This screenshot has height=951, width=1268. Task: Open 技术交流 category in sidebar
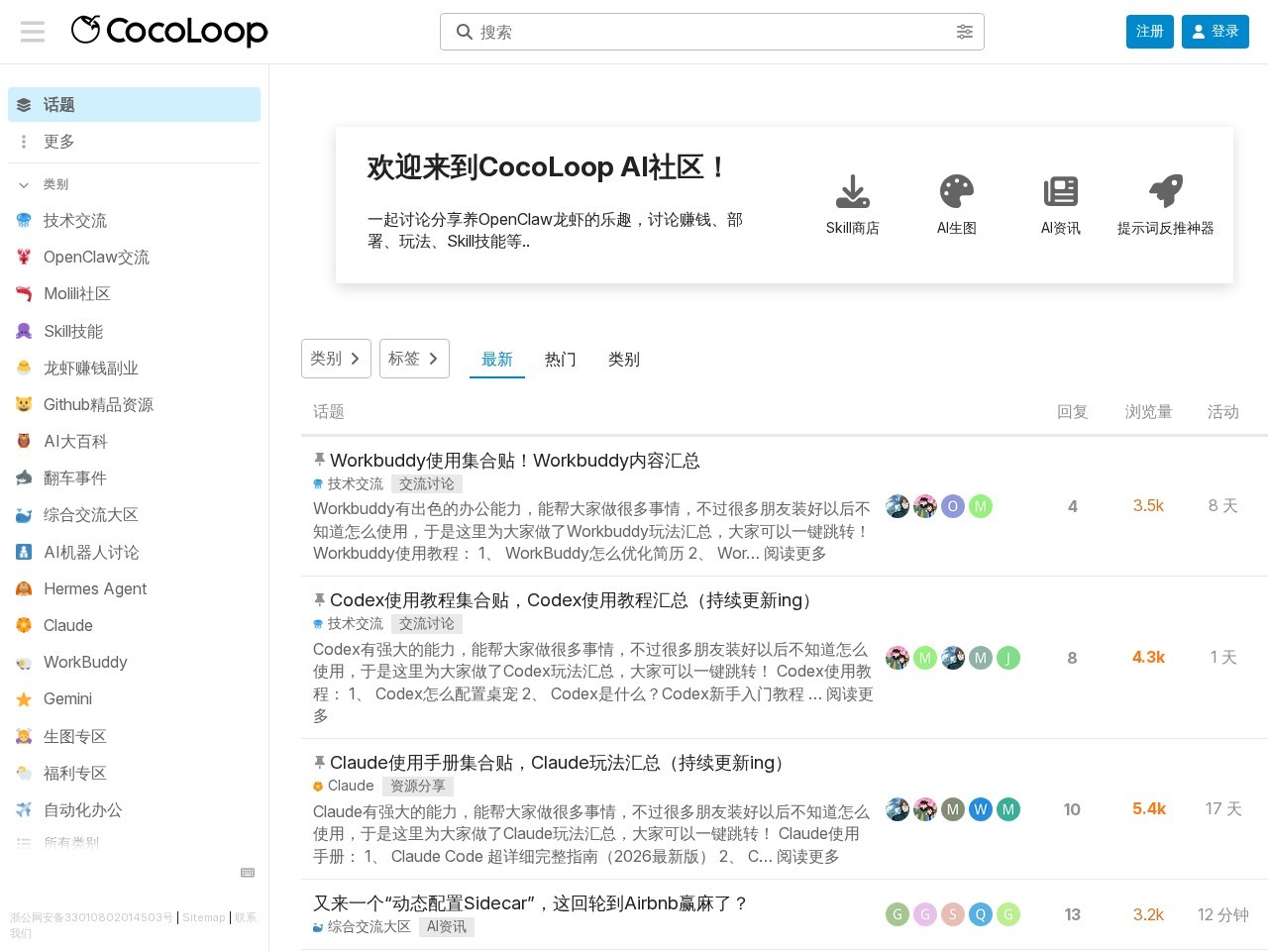pos(134,221)
